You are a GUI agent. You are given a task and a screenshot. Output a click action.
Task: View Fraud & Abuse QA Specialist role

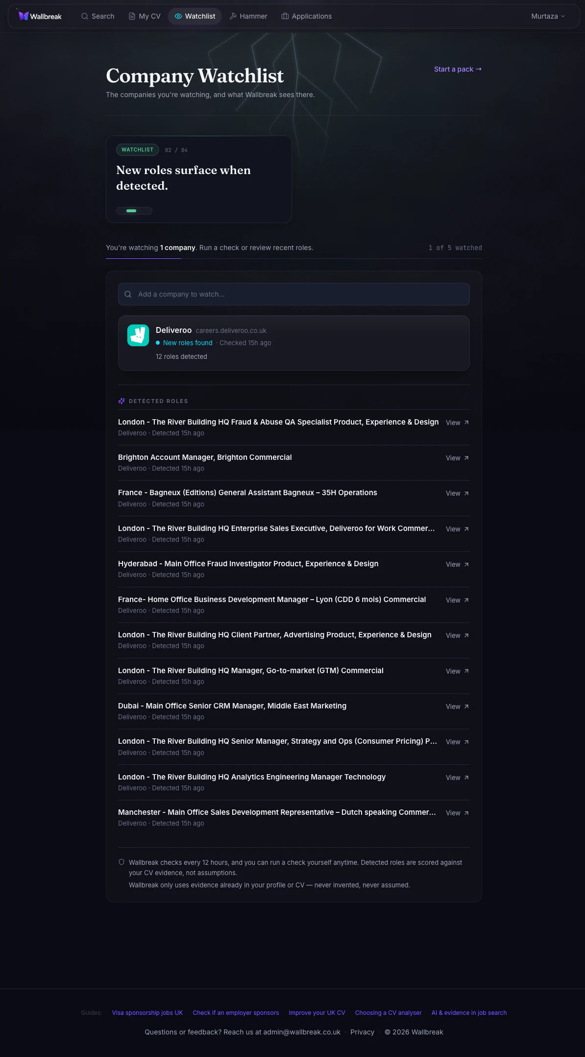[x=457, y=423]
